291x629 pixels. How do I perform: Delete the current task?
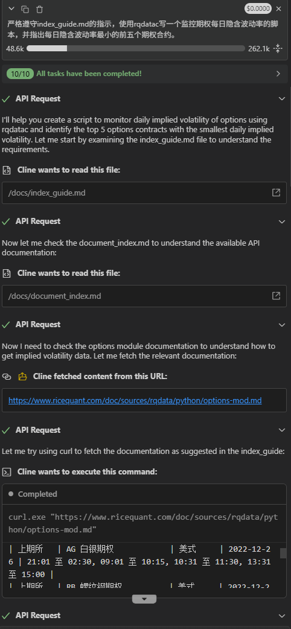[39, 9]
